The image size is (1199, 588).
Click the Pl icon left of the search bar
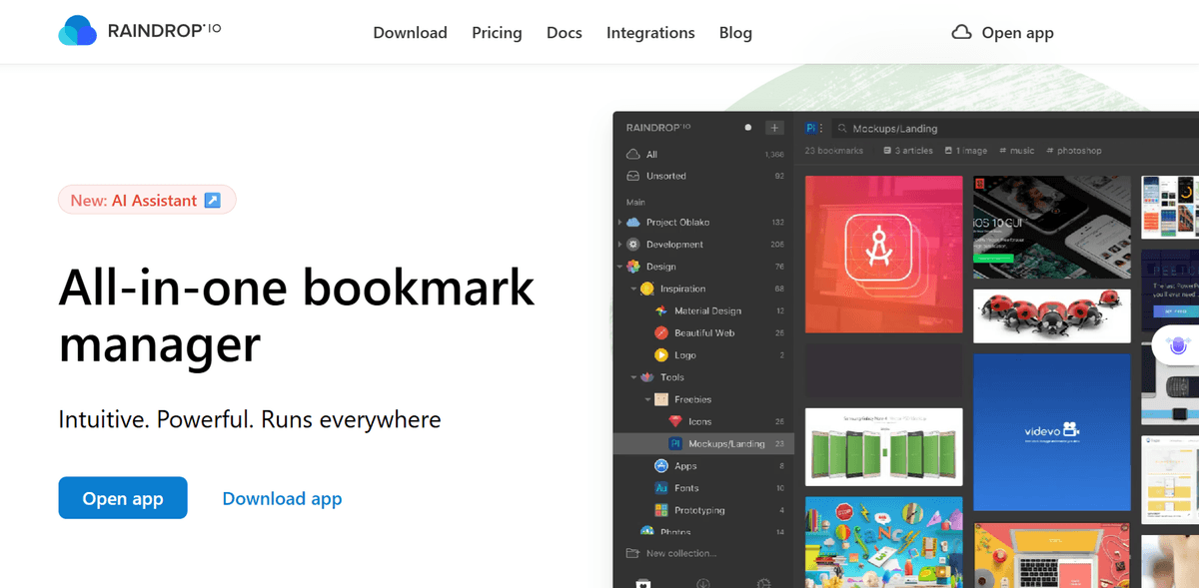(810, 128)
